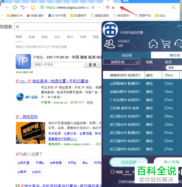
Task: Click the purple undo/restore arrow icon
Action: click(x=23, y=7)
